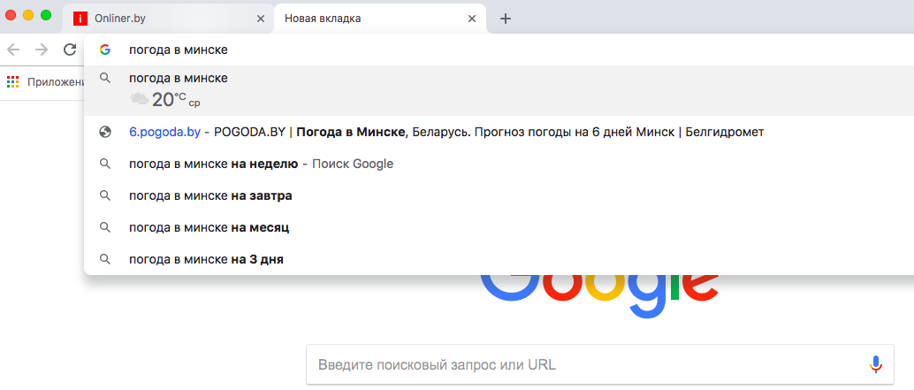The height and width of the screenshot is (390, 914).
Task: Click Google icon in the address bar
Action: click(x=105, y=50)
